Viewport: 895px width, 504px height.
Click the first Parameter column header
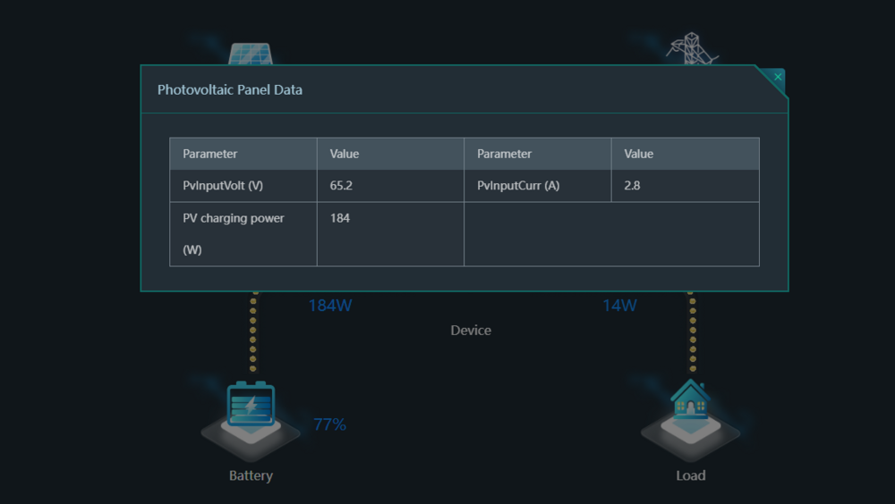pyautogui.click(x=243, y=154)
